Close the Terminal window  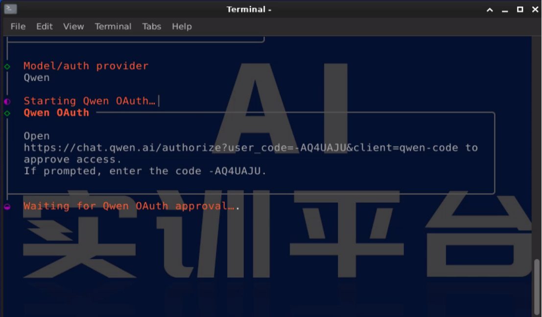(x=535, y=9)
